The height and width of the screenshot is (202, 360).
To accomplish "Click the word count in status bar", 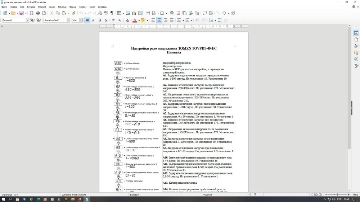I will [x=74, y=195].
